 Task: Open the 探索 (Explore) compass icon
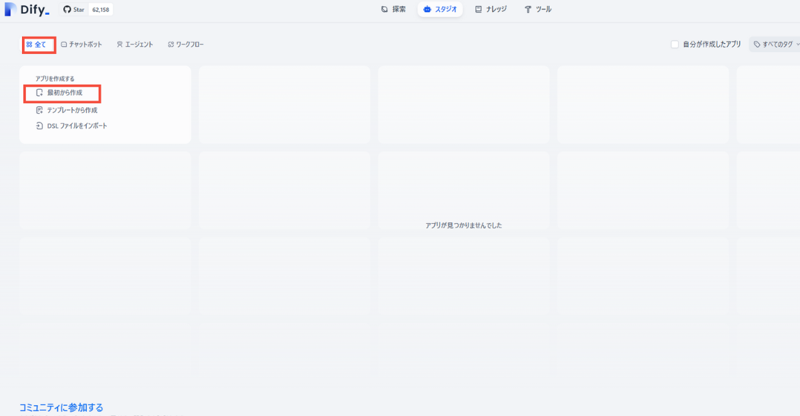(x=384, y=9)
